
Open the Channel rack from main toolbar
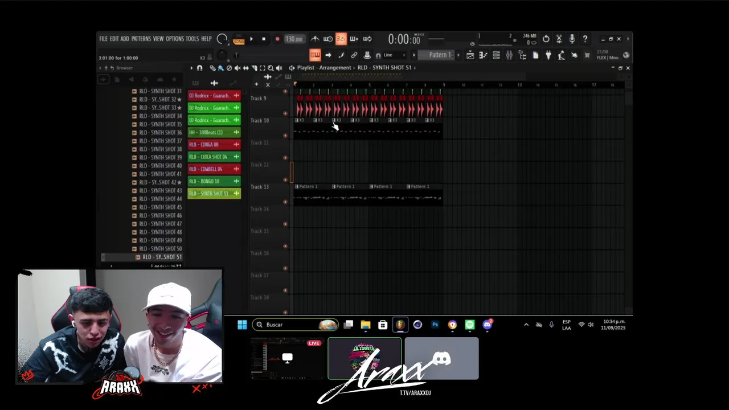click(x=496, y=55)
